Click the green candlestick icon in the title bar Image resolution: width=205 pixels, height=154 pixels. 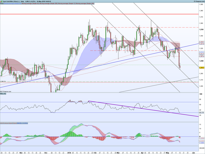click(x=1, y=1)
